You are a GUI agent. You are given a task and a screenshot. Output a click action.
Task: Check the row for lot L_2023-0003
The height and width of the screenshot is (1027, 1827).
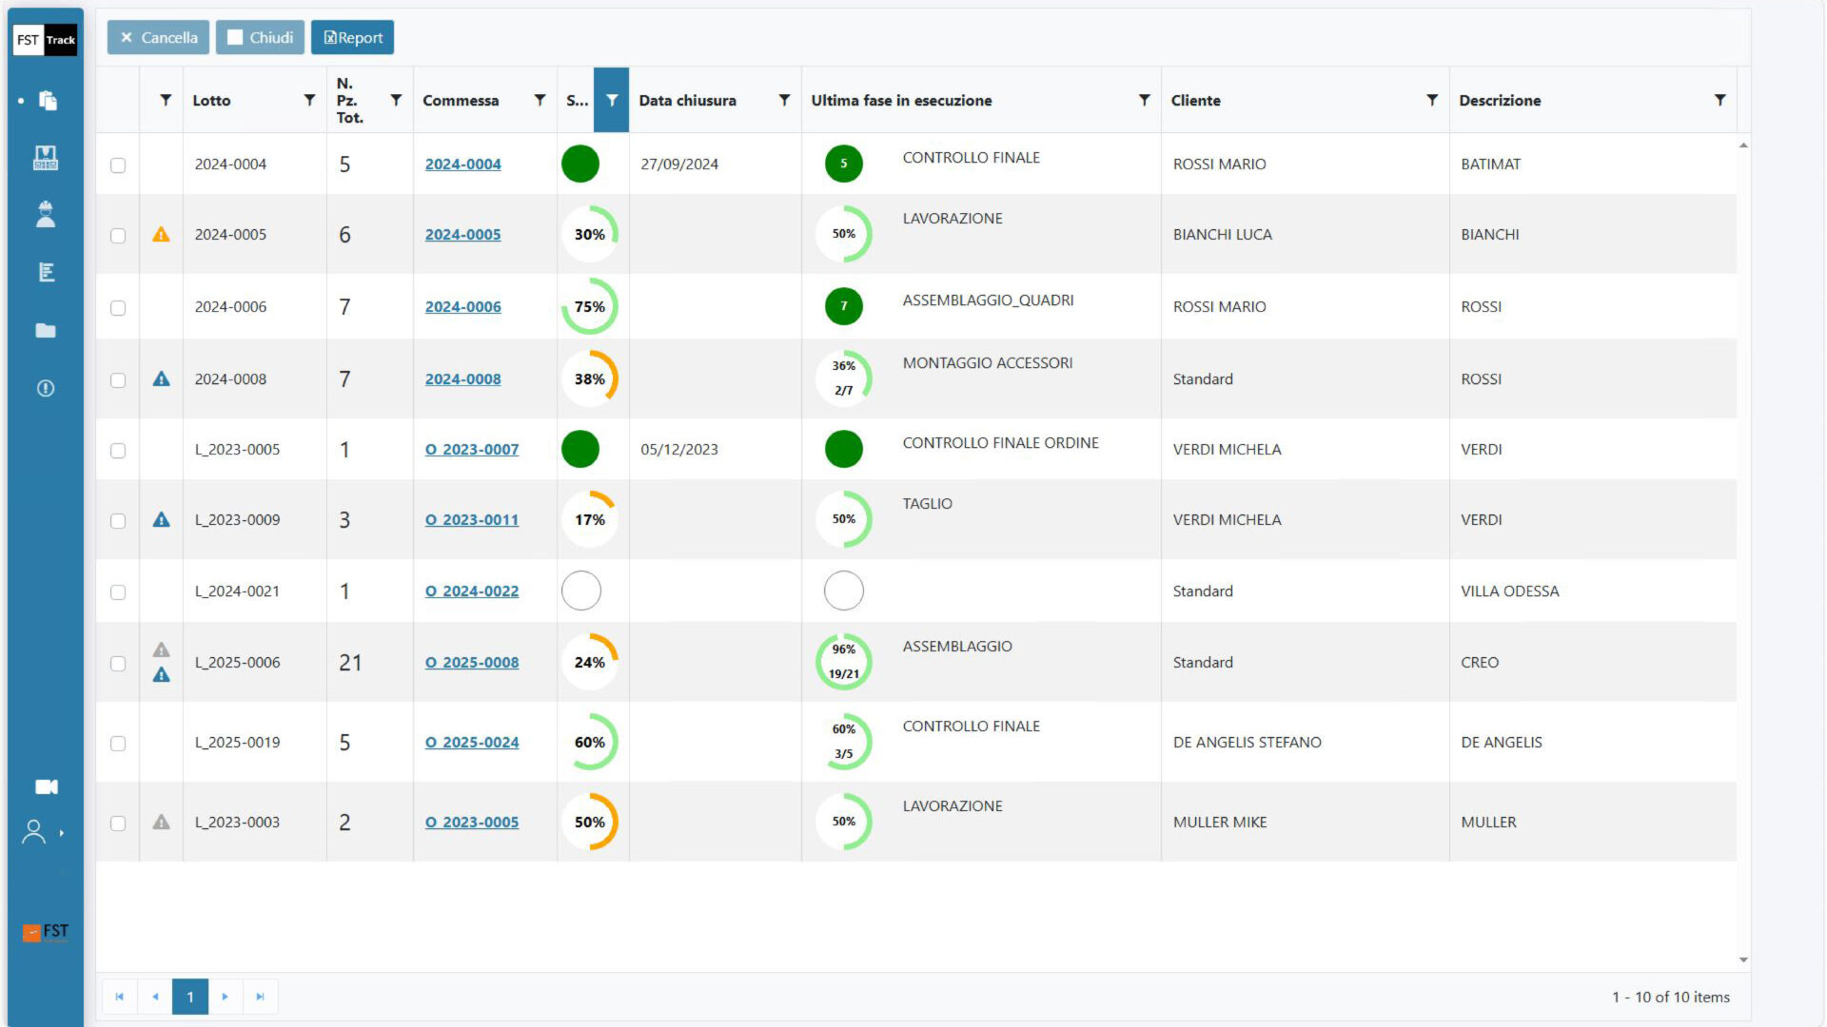click(118, 824)
